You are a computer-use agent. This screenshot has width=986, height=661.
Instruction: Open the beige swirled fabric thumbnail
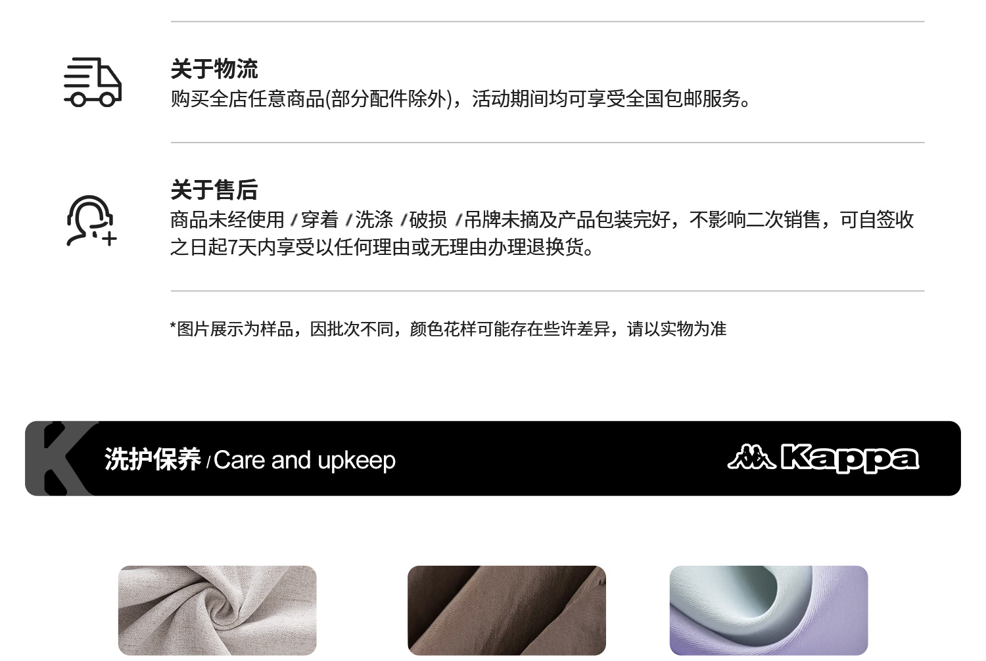(x=218, y=610)
